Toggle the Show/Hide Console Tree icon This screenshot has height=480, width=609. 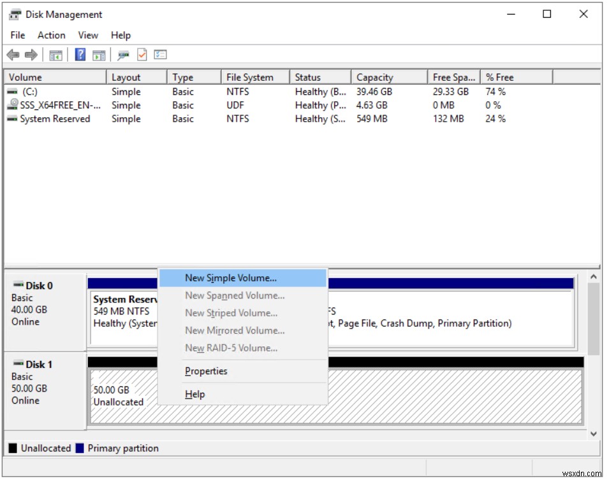[x=55, y=54]
